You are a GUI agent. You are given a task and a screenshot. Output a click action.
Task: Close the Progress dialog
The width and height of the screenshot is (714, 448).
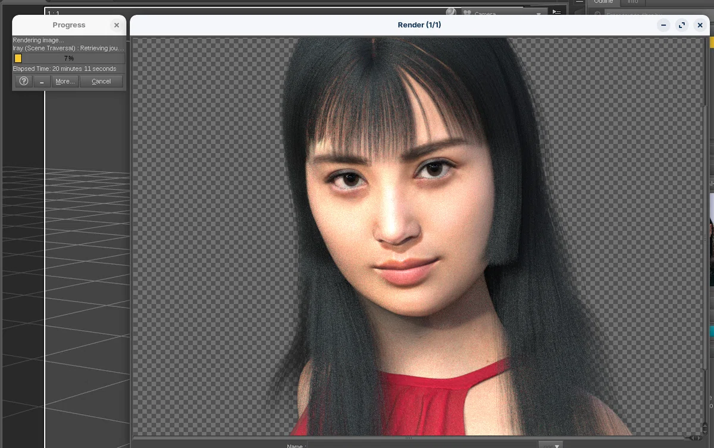117,25
